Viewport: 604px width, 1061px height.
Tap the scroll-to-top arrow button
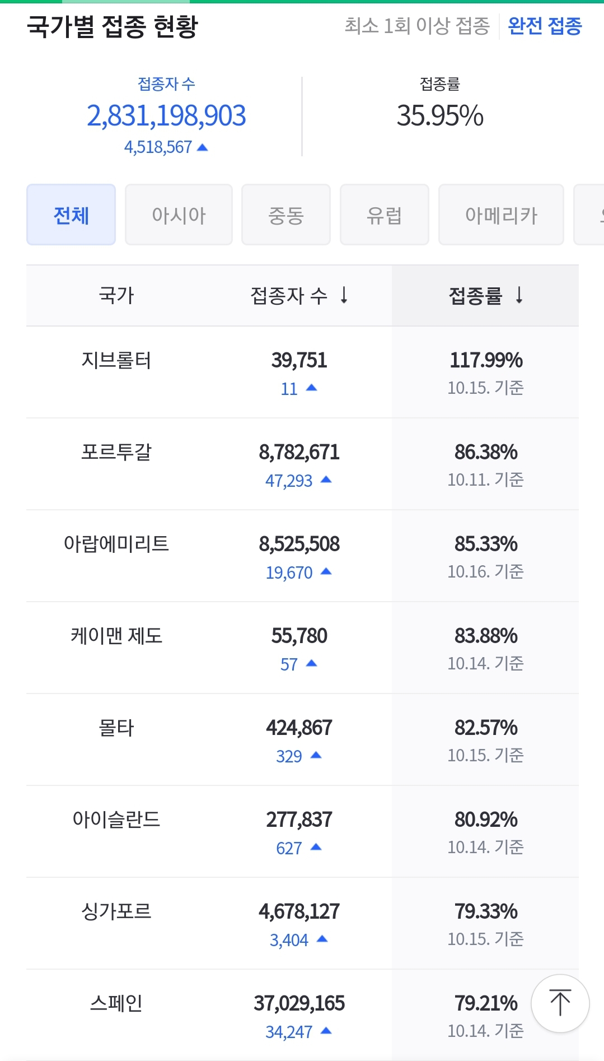click(560, 1003)
